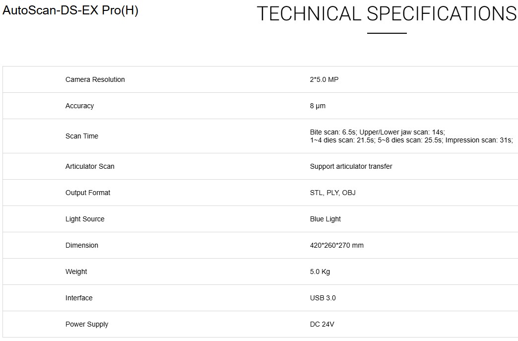
Task: Click the Support articulator transfer text
Action: tap(351, 166)
